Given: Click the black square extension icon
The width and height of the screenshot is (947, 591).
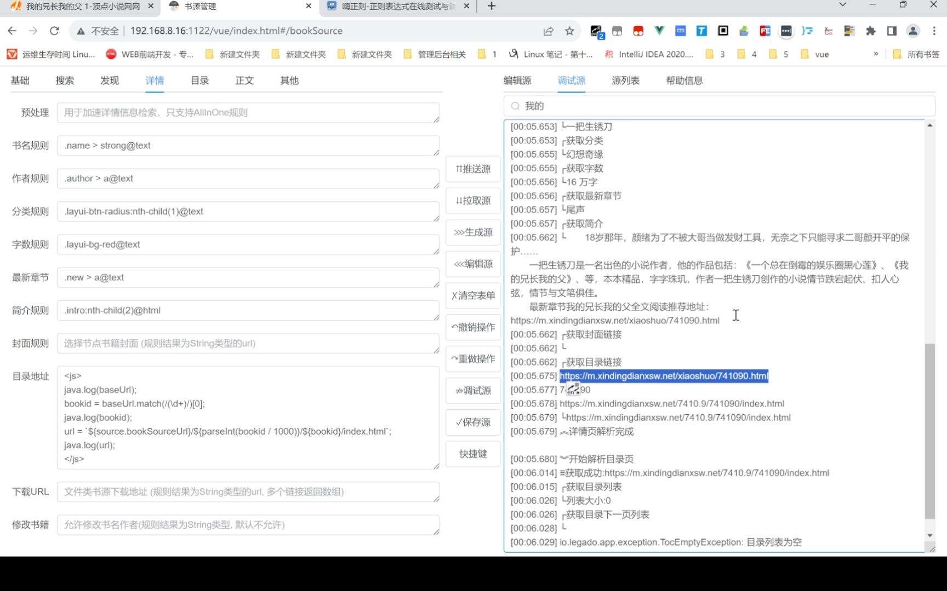Looking at the screenshot, I should (723, 31).
